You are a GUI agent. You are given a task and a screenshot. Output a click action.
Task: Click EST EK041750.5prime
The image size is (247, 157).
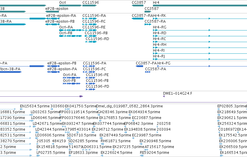click(67, 109)
